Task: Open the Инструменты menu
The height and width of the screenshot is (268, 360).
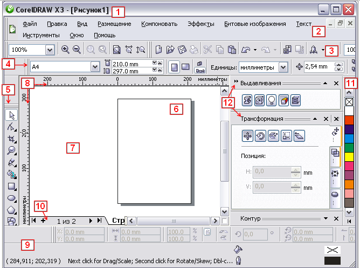Action: [41, 36]
